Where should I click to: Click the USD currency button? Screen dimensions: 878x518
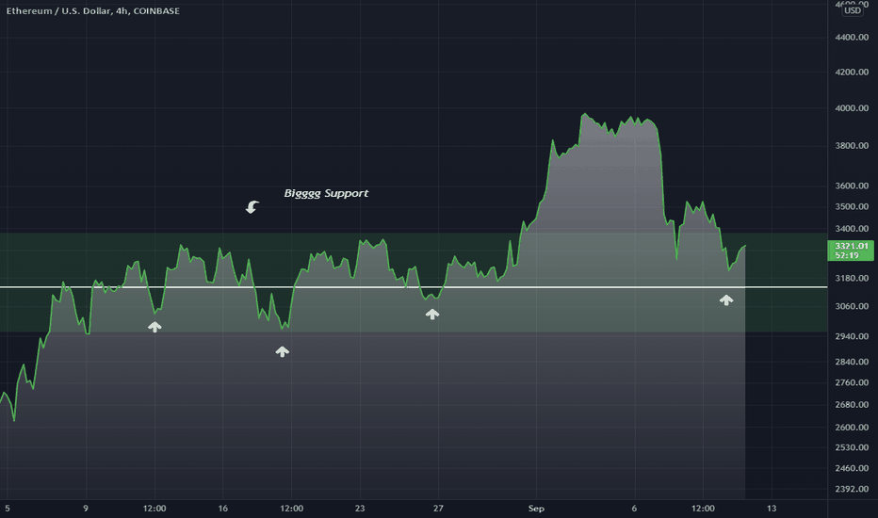click(x=853, y=10)
